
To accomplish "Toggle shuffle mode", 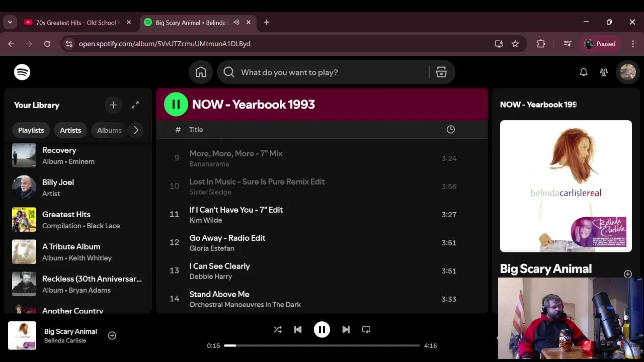I will click(278, 329).
